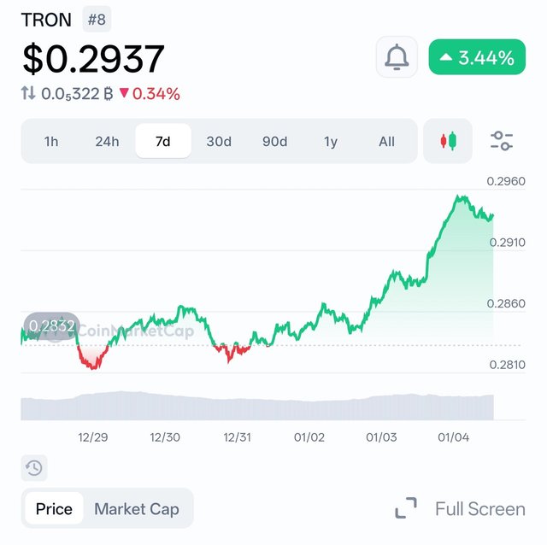Open Full Screen chart link

click(x=480, y=509)
